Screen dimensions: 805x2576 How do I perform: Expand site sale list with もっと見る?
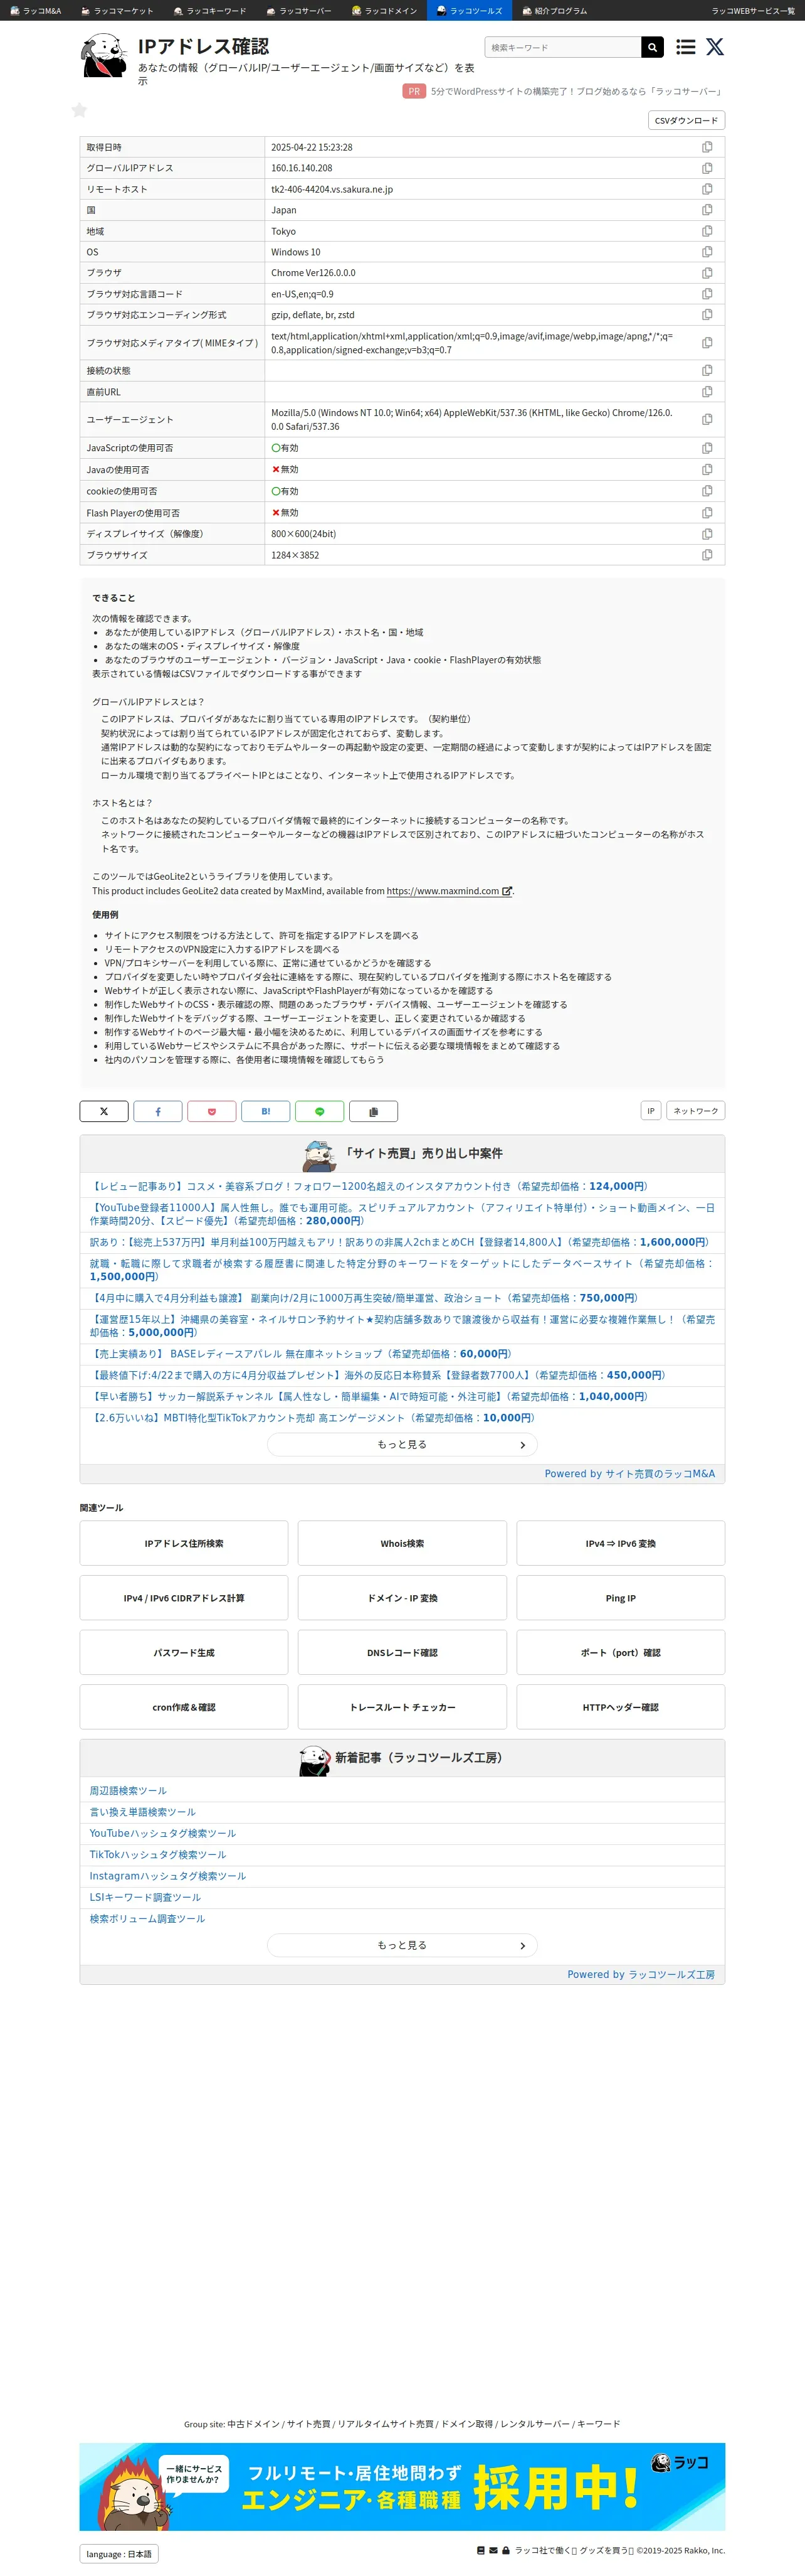(x=402, y=1444)
